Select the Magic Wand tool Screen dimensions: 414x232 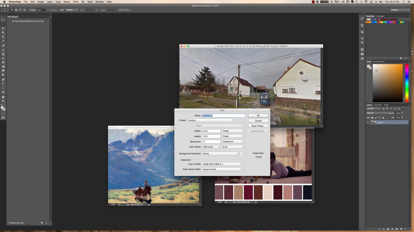point(3,32)
